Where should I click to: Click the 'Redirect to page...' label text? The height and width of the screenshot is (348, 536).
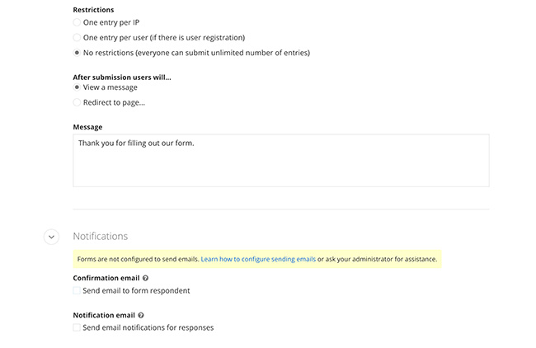114,102
